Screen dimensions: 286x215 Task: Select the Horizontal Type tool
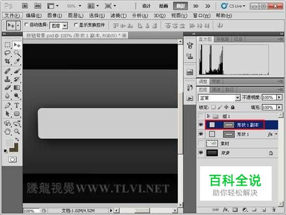coord(17,105)
